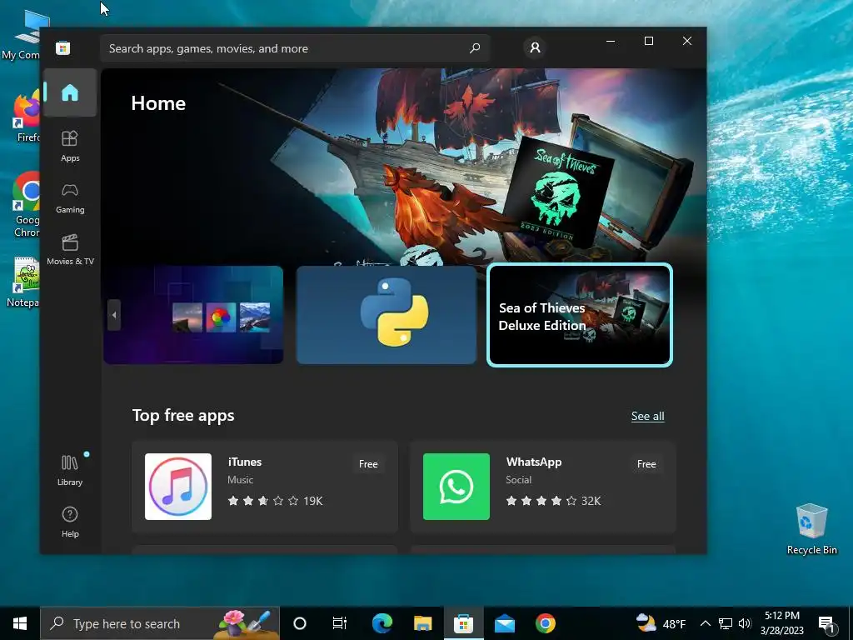Open Help in the Store sidebar
The height and width of the screenshot is (640, 853).
pyautogui.click(x=70, y=522)
